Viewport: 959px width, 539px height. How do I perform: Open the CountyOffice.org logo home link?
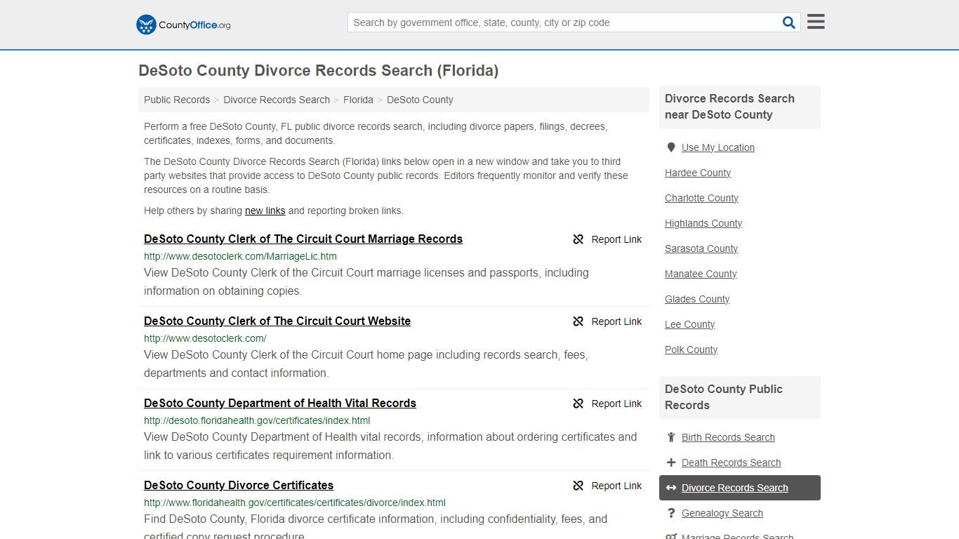[183, 25]
